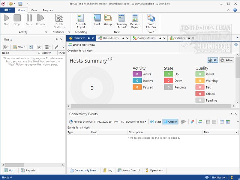Toggle the All hosts filter

[213, 60]
